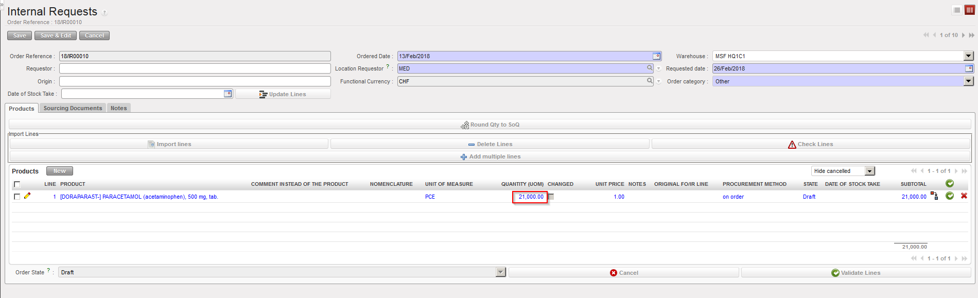
Task: Click into the Requestor text field
Action: 195,68
